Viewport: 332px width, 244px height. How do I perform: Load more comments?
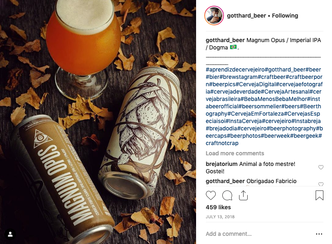(x=235, y=153)
